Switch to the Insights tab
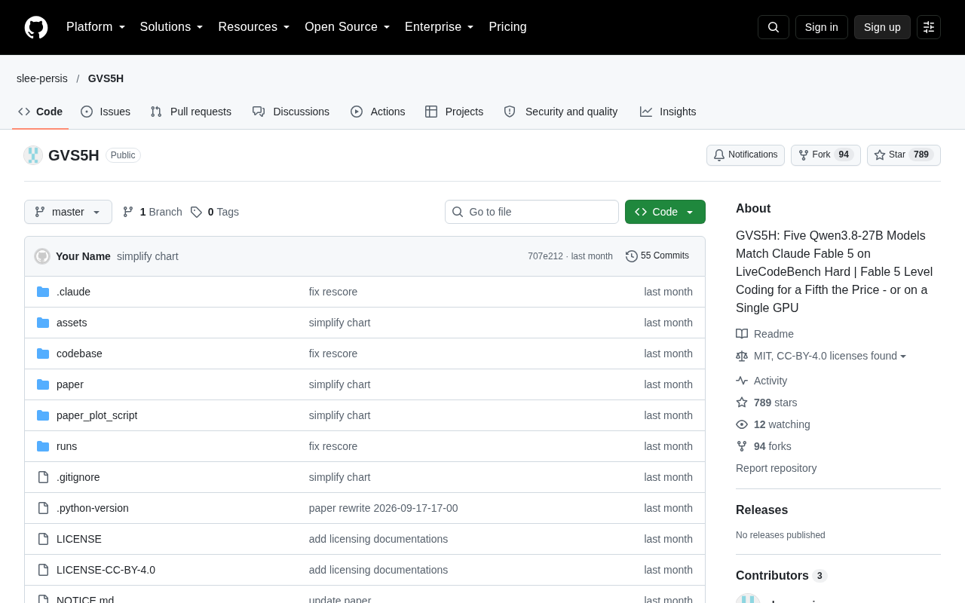This screenshot has width=965, height=603. coord(668,112)
